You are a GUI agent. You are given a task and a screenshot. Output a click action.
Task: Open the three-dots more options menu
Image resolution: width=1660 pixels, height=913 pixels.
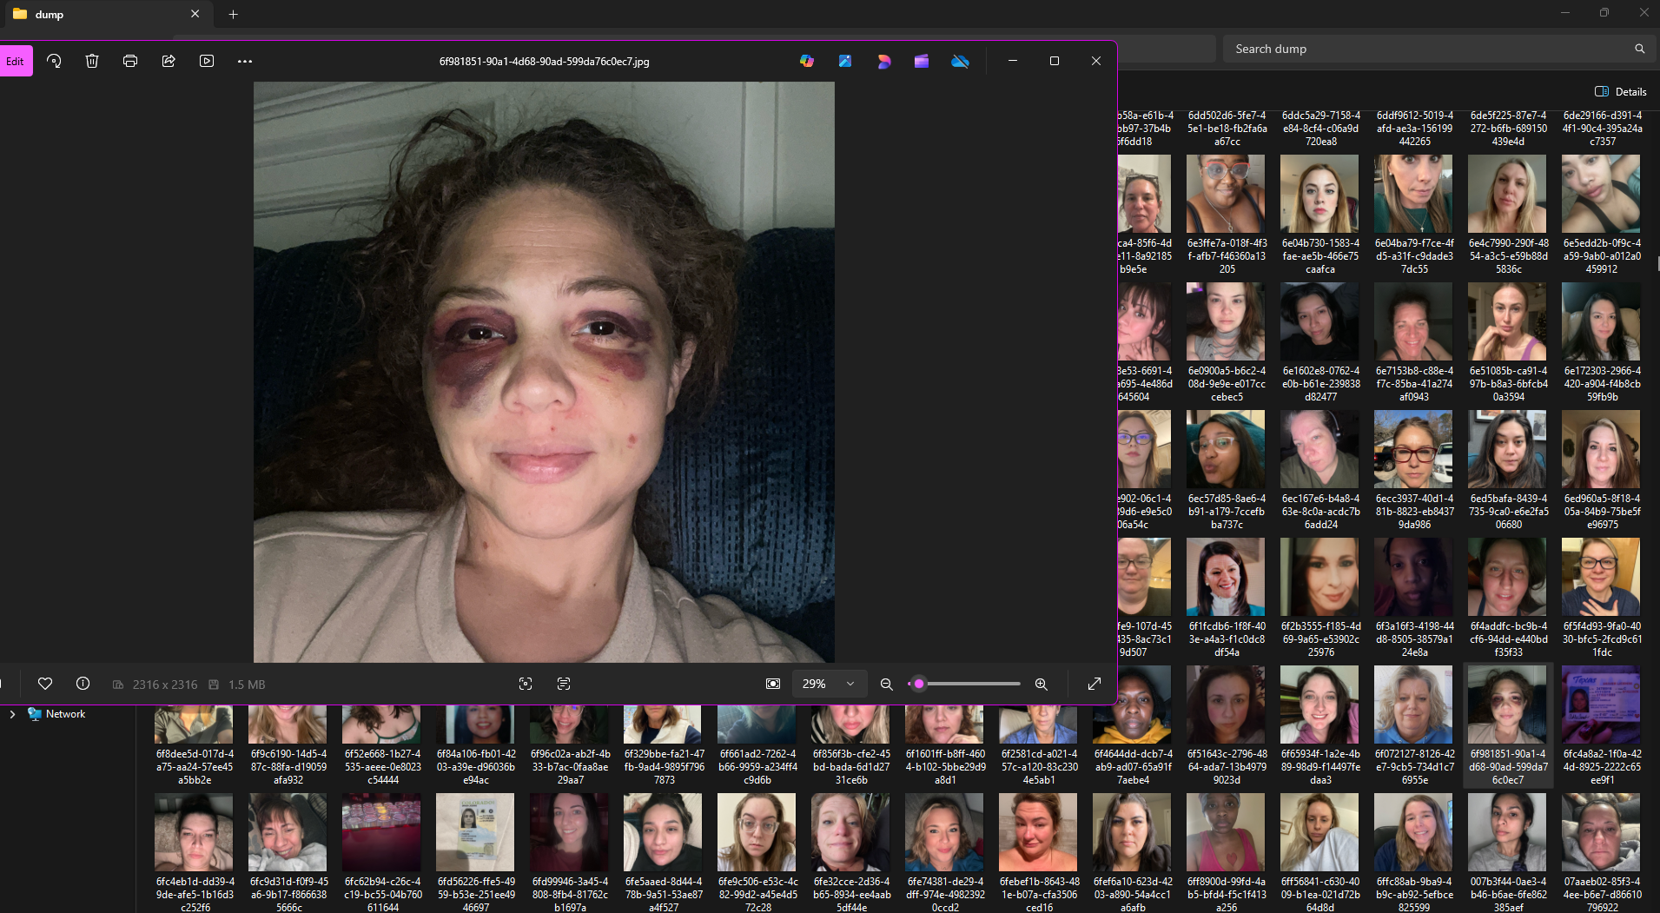click(x=245, y=61)
